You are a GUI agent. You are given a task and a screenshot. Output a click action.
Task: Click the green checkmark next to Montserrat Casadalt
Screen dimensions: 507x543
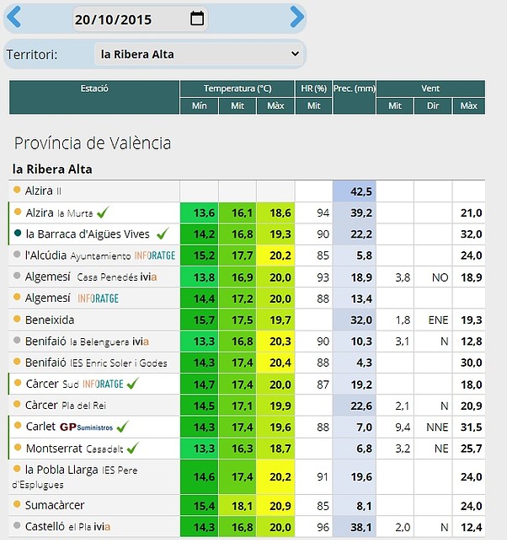[x=133, y=448]
